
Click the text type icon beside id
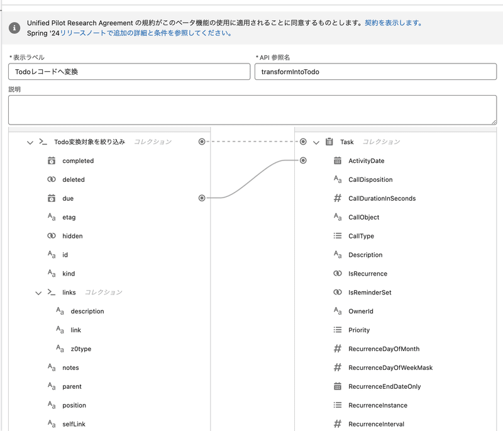(52, 254)
